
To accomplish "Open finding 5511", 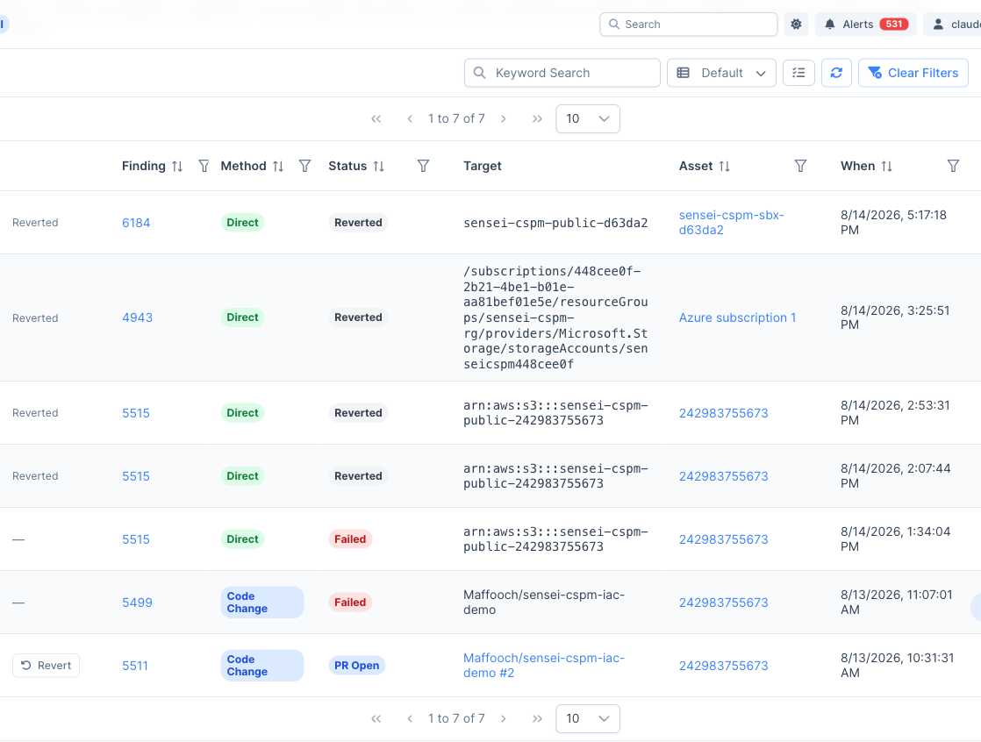I will 135,666.
